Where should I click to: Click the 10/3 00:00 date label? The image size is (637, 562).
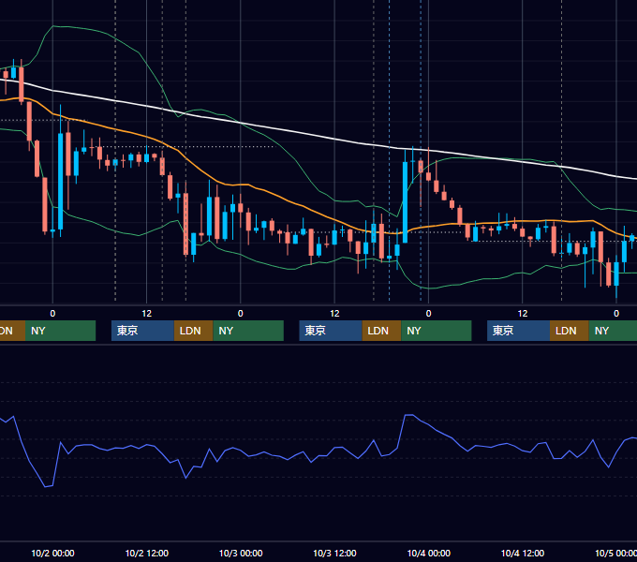pos(241,553)
